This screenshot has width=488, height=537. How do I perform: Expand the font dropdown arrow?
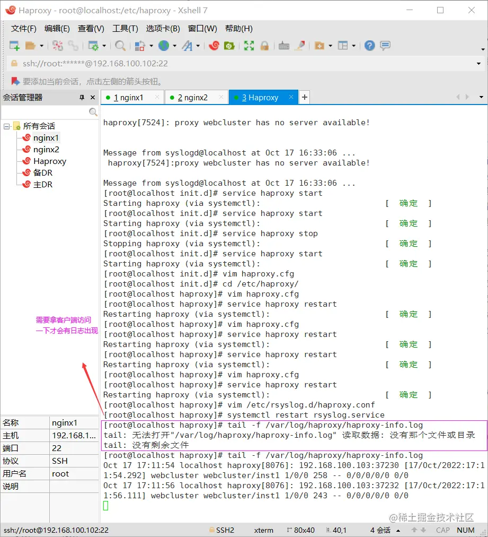click(198, 46)
